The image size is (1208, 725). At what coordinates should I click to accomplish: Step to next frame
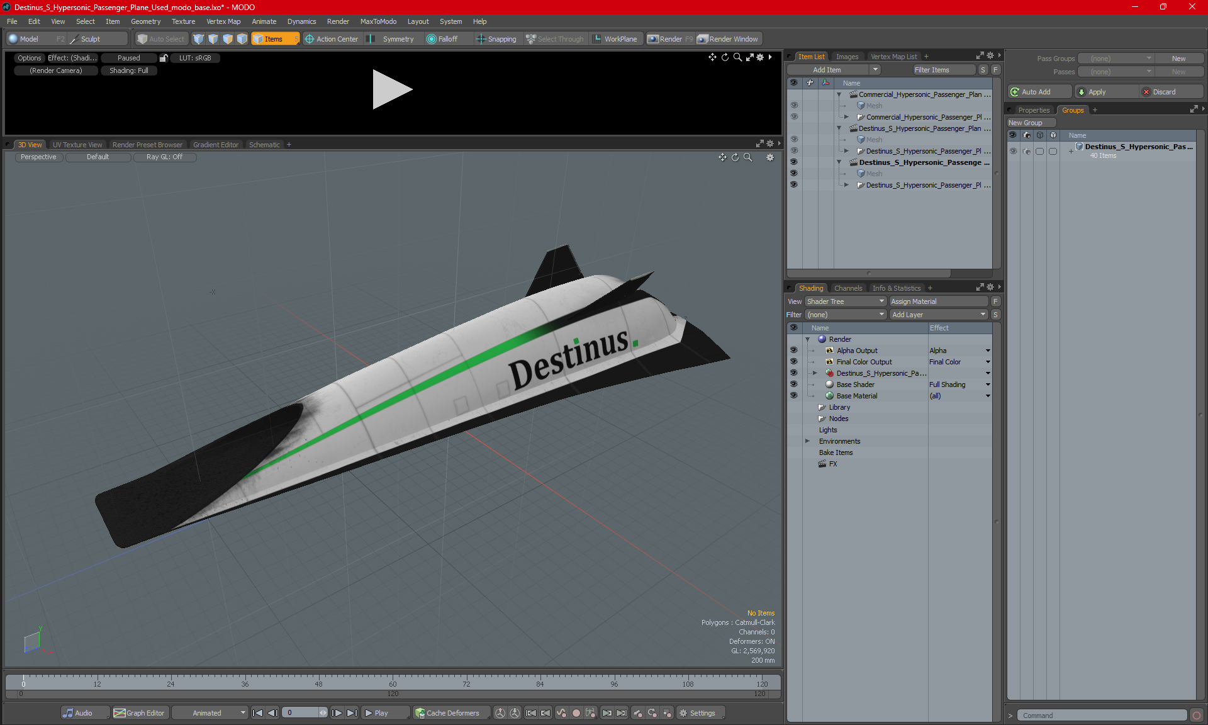coord(337,713)
